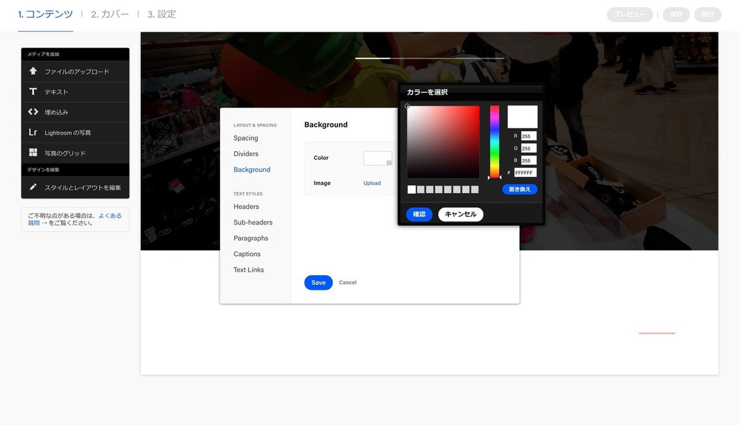Open Dividers settings in the sidebar

(x=246, y=154)
